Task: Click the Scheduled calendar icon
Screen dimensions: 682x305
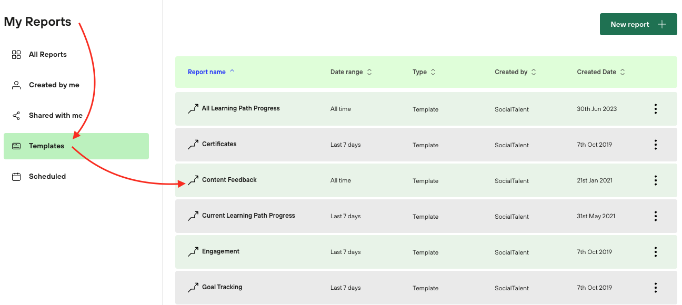Action: click(16, 177)
